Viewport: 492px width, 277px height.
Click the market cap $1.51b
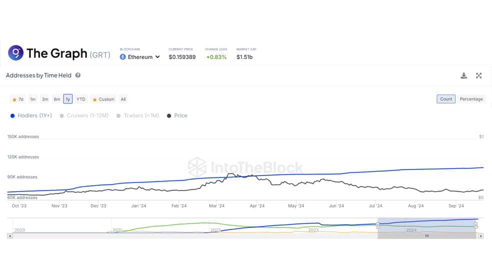point(244,57)
